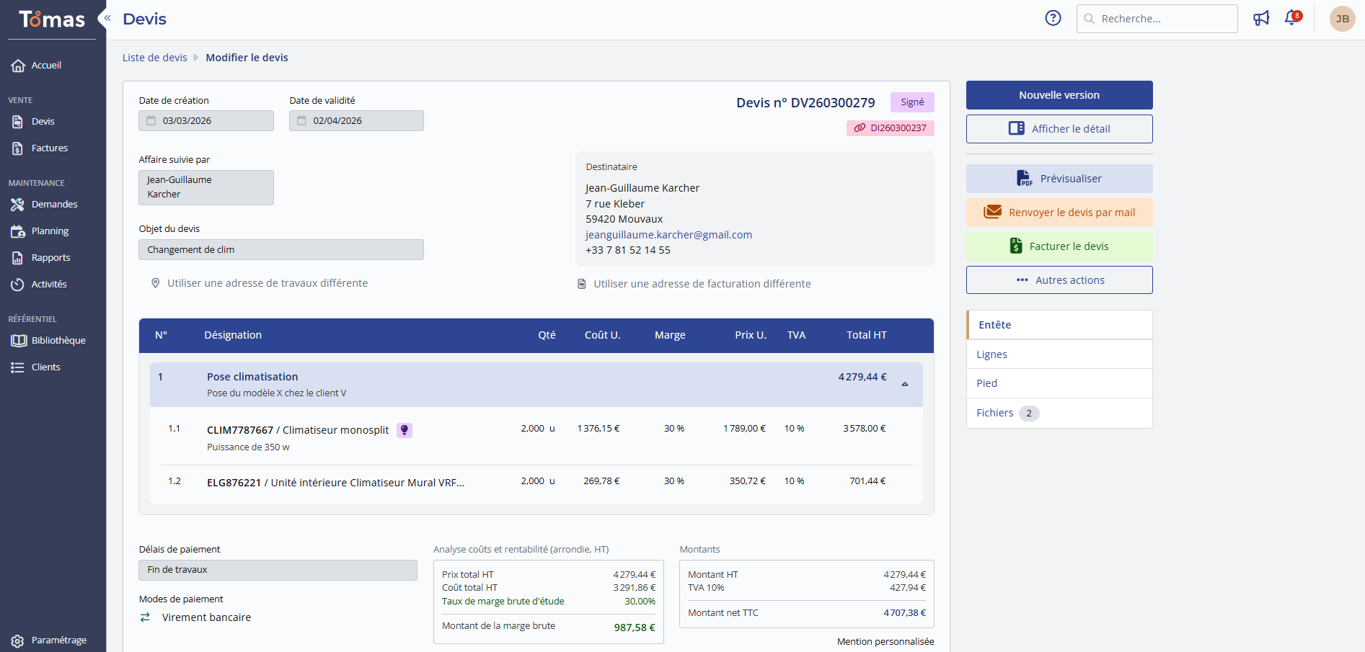Use a different work address
1365x652 pixels.
(x=259, y=283)
